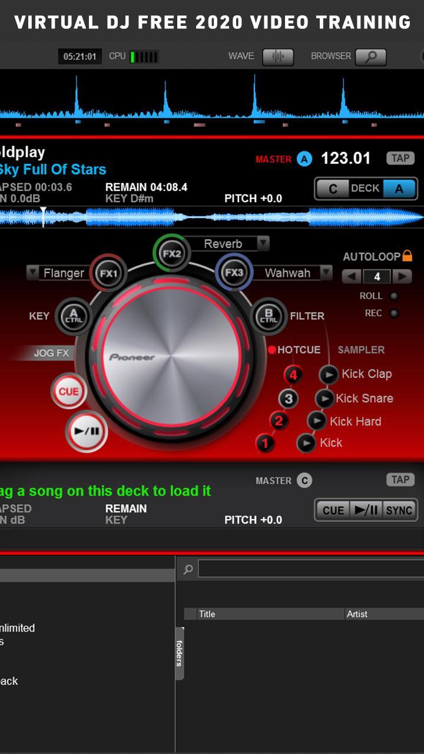Activate the FX2 effect button
Image resolution: width=424 pixels, height=754 pixels.
[171, 253]
